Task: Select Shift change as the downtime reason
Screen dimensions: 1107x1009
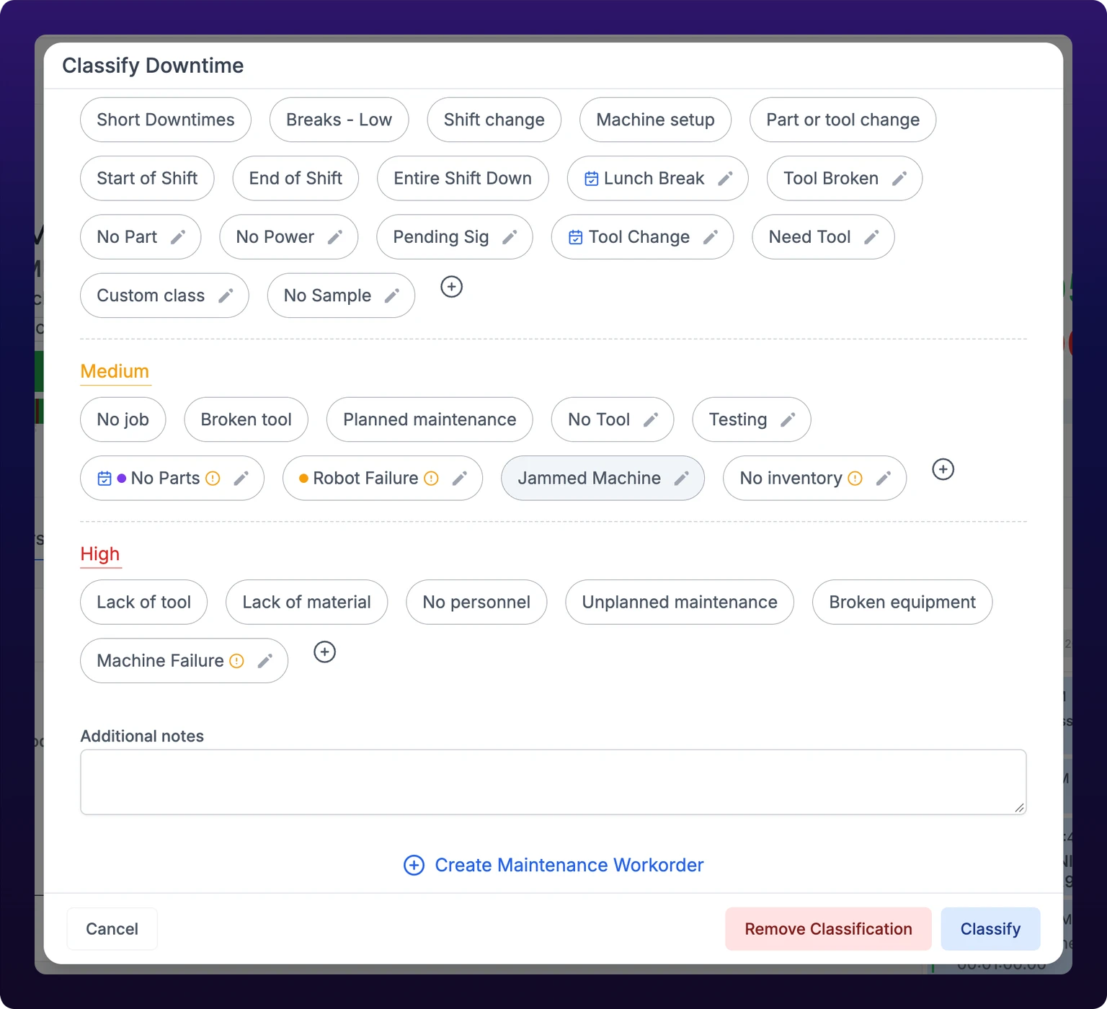Action: click(x=494, y=120)
